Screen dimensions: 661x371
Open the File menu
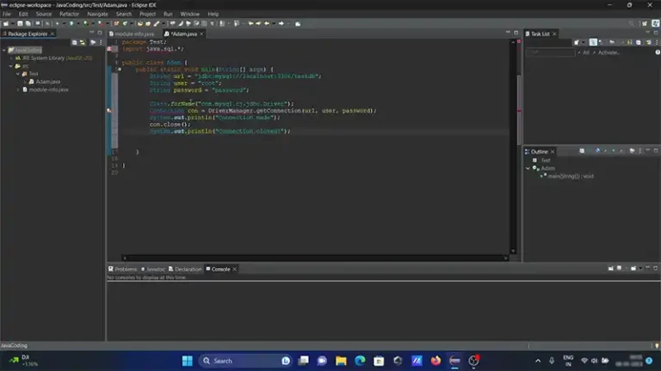(x=7, y=14)
